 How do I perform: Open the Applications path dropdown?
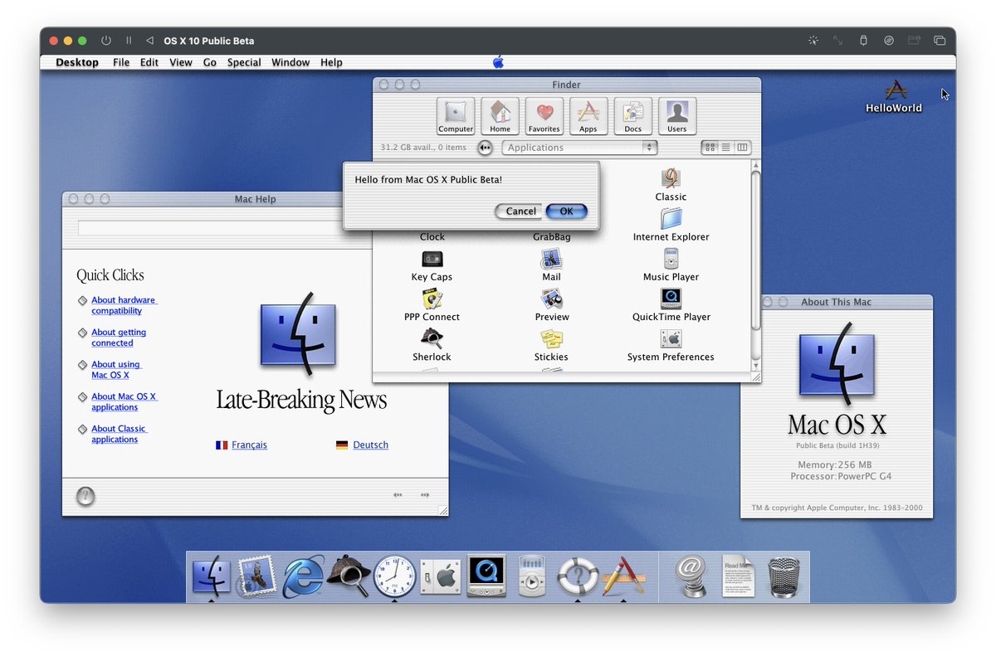579,148
